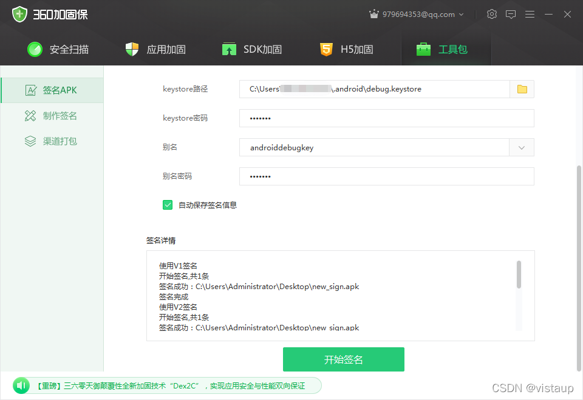Click the crown VIP icon
This screenshot has width=583, height=400.
coord(373,14)
